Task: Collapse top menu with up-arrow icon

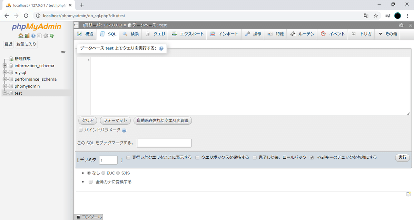Action: [x=410, y=25]
